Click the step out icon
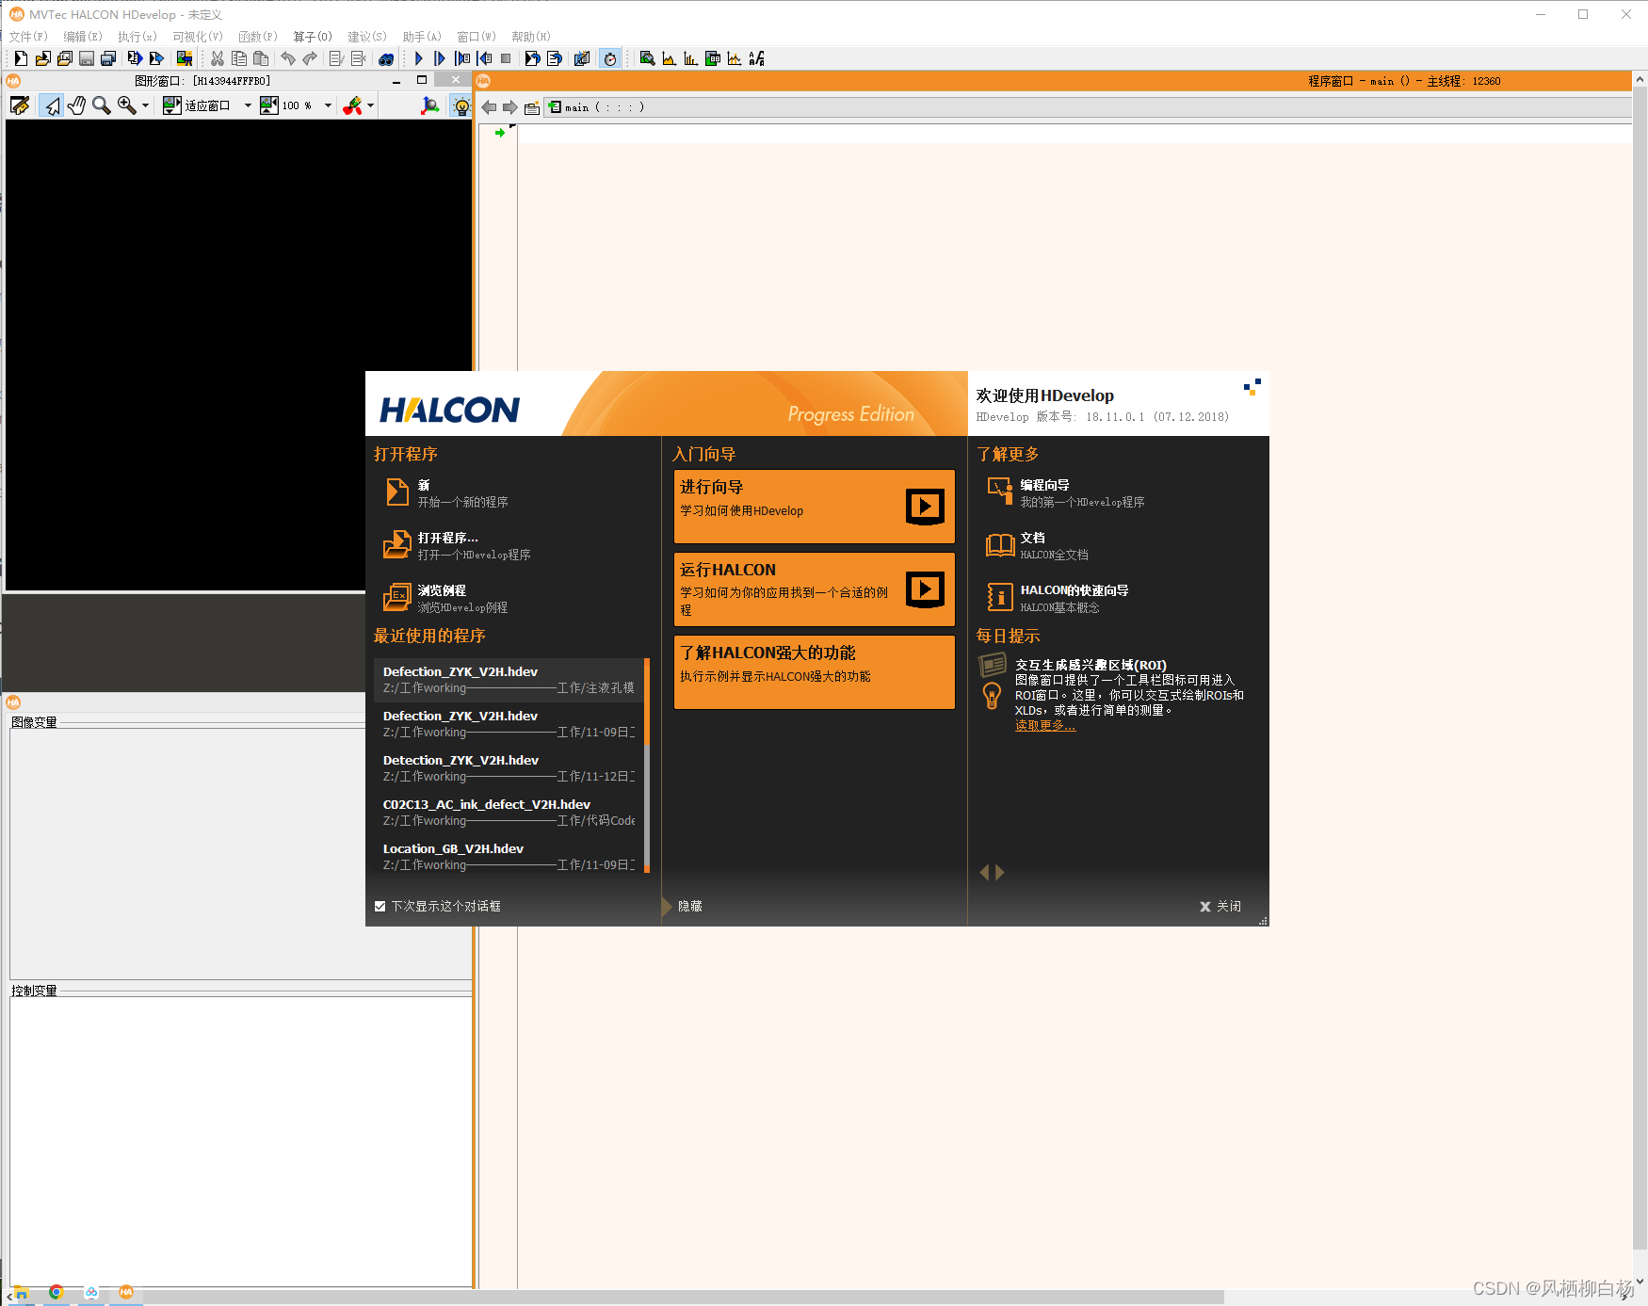The width and height of the screenshot is (1648, 1306). [484, 58]
